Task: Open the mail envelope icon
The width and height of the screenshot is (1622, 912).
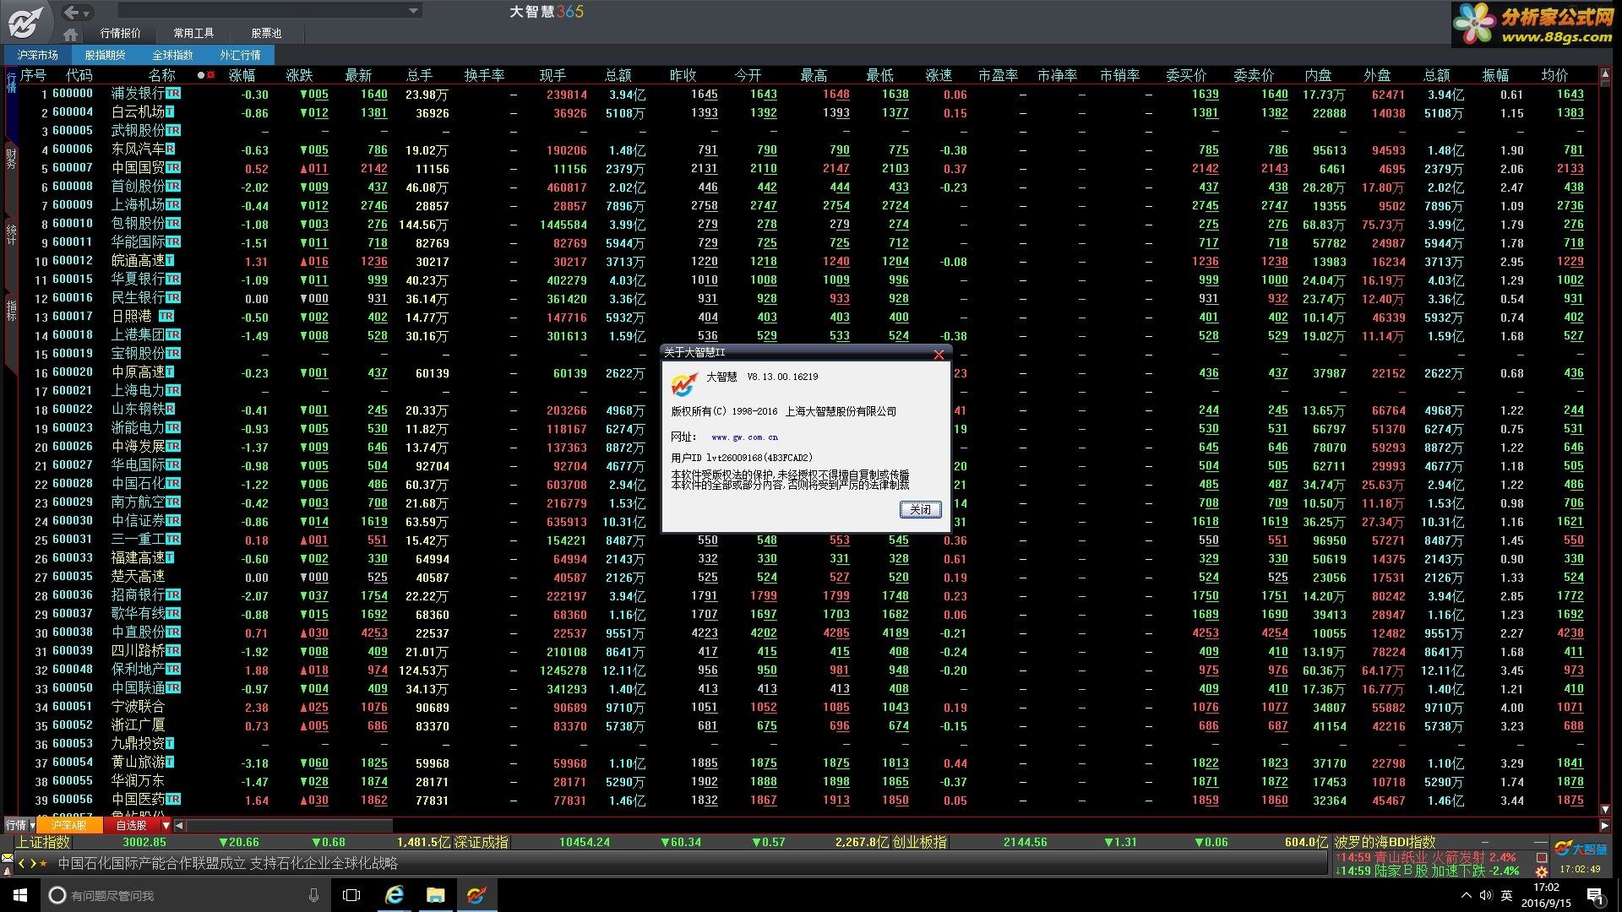Action: (x=8, y=857)
